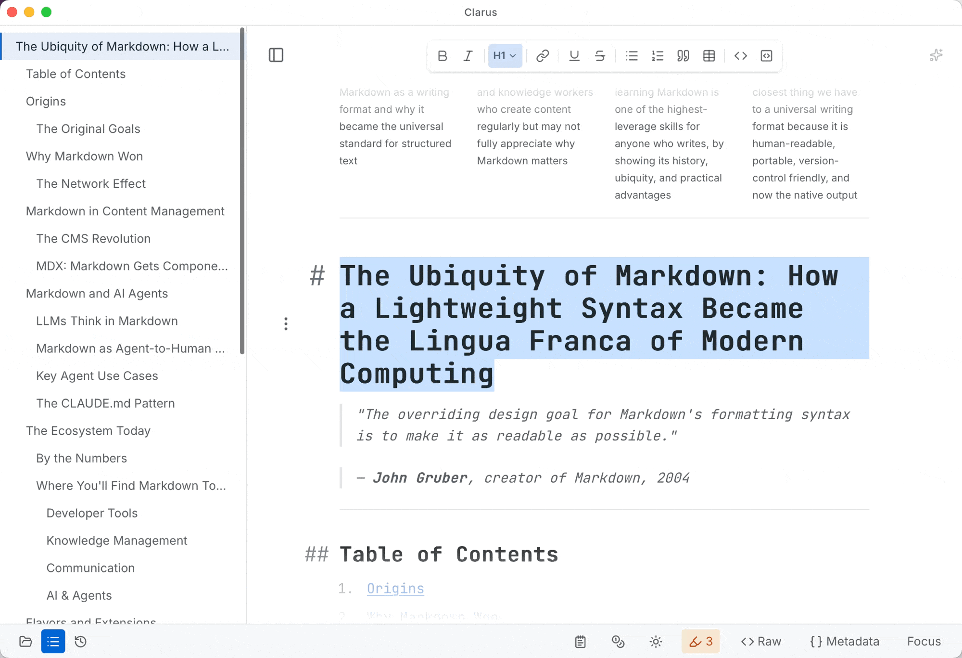Open the AI assistant sparkle icon
The image size is (962, 658).
[x=935, y=55]
